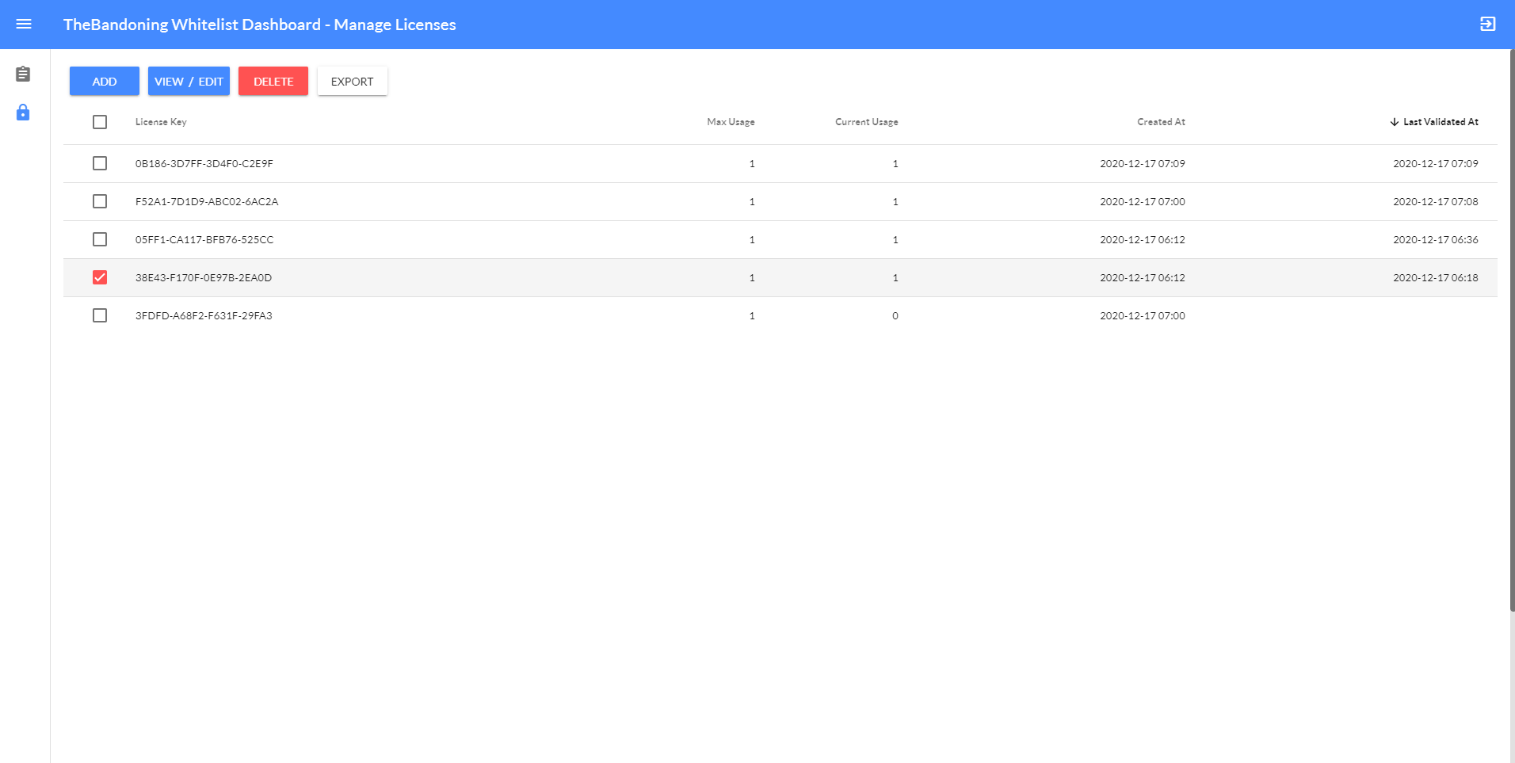Viewport: 1515px width, 763px height.
Task: Click Created At for license F52A1-7D1D9-ABC02-6AC2A
Action: tap(1143, 202)
